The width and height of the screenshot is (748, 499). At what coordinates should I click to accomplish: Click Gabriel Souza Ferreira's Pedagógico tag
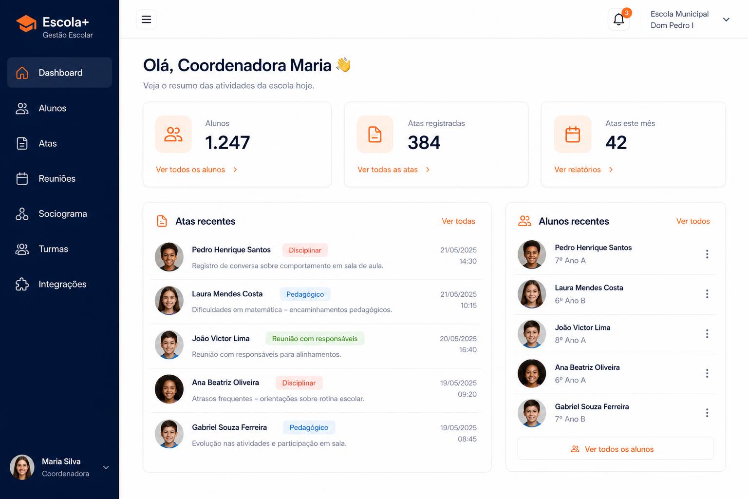click(309, 427)
